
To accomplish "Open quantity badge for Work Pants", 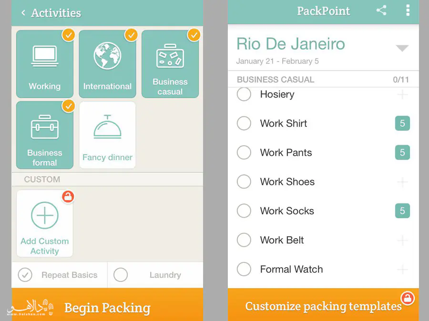I will coord(402,152).
